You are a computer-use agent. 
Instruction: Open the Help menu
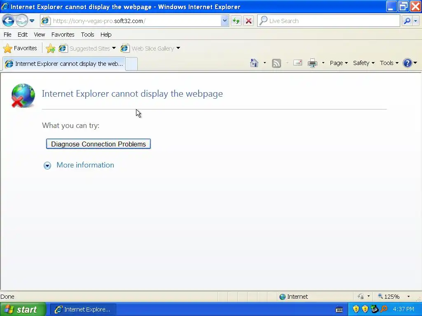(x=106, y=35)
